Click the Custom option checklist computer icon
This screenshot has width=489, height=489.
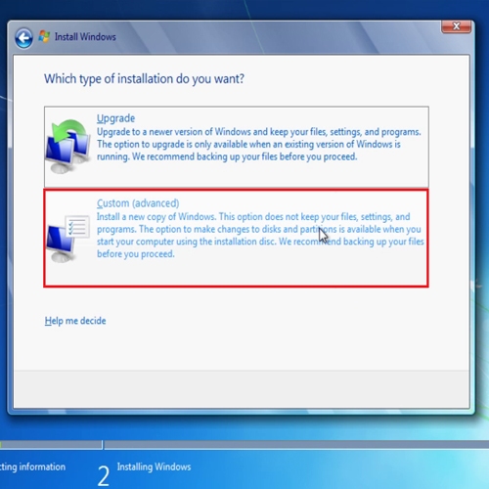click(67, 239)
